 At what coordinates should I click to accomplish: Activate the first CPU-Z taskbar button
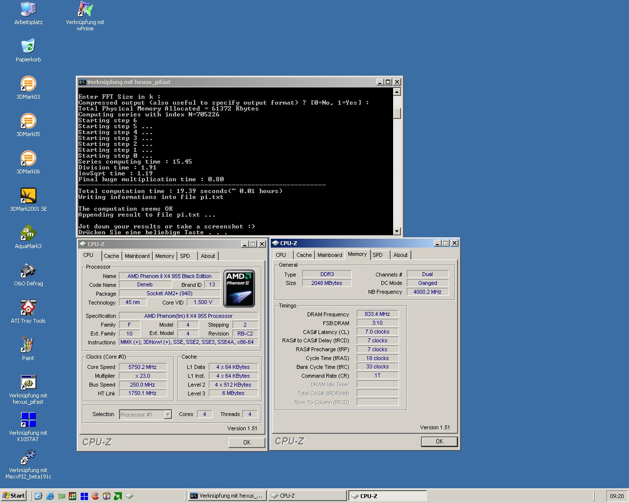pos(307,496)
